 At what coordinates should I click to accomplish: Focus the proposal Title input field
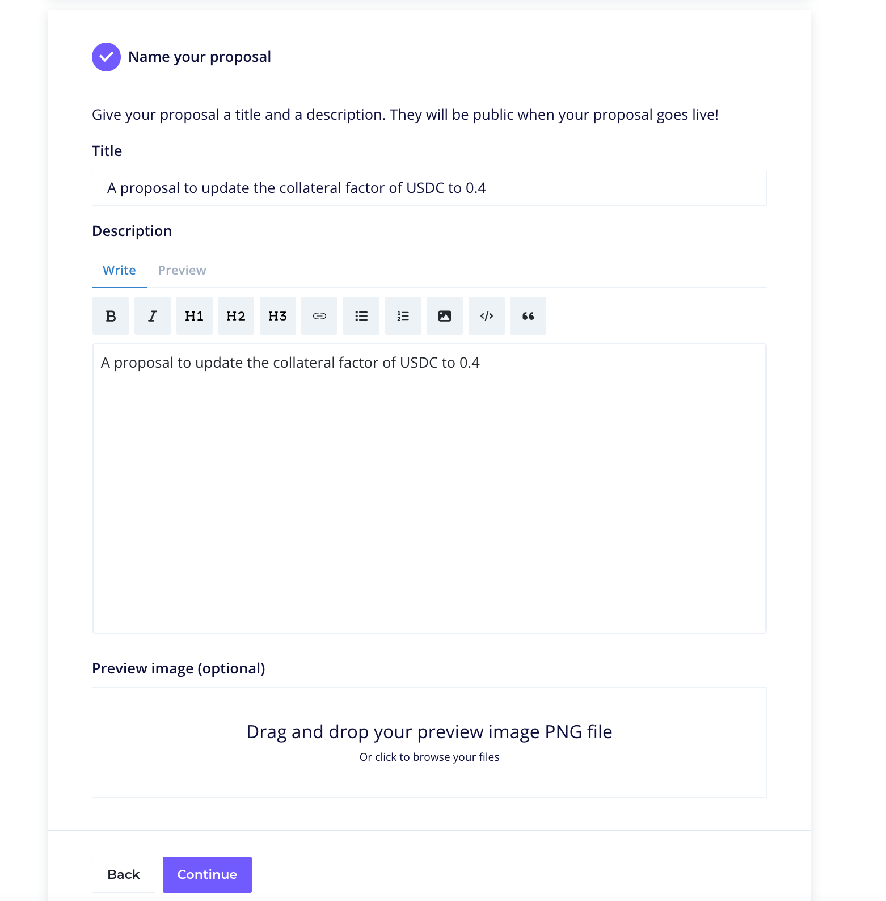tap(429, 188)
